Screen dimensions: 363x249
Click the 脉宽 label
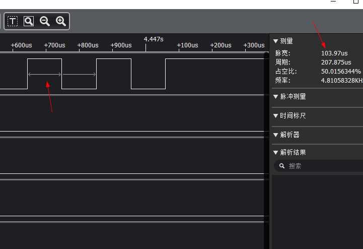(282, 53)
